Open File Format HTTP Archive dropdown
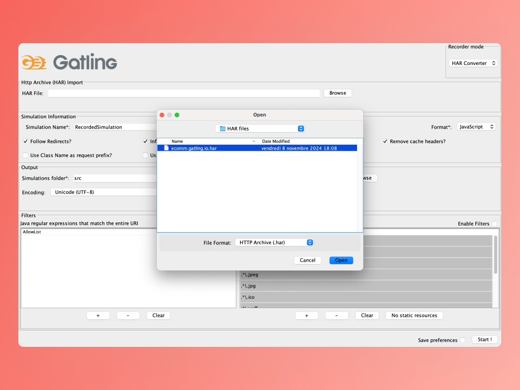 [x=274, y=242]
